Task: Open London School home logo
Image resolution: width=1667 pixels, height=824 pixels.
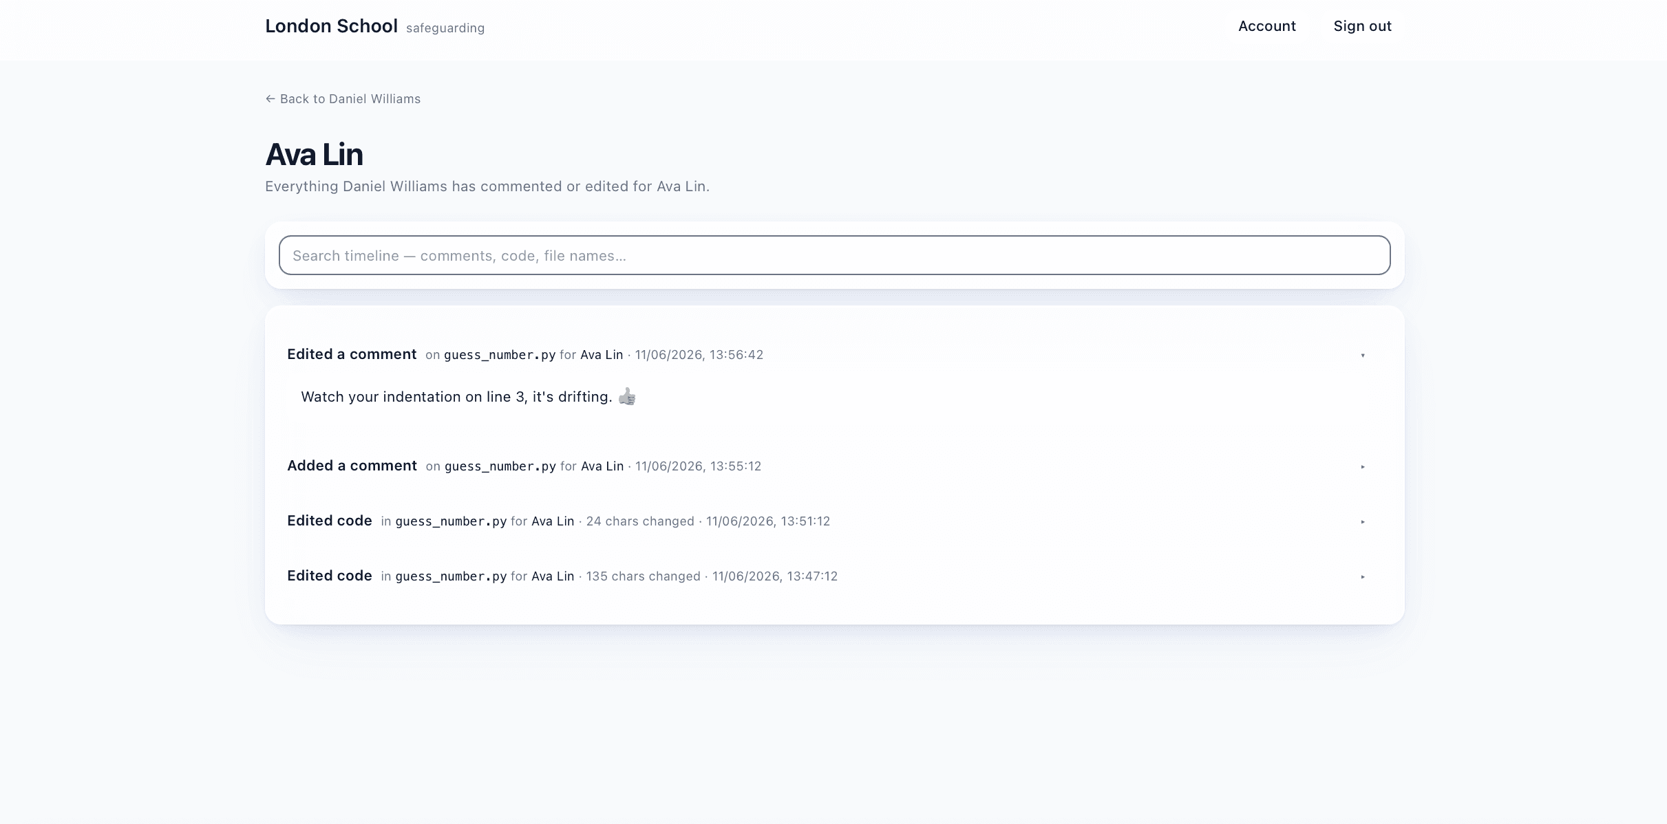Action: pyautogui.click(x=331, y=26)
